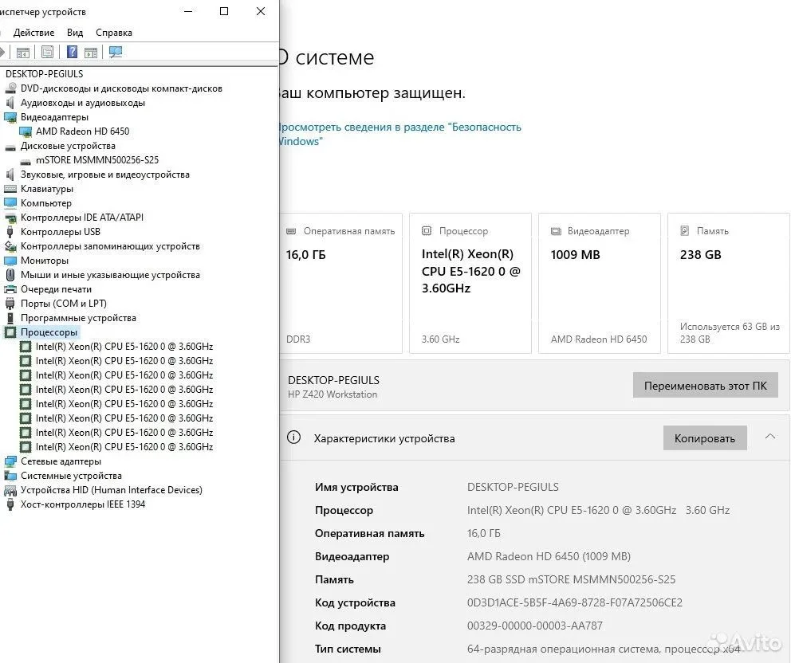Click the DVD drives category disc icon
Image resolution: width=791 pixels, height=663 pixels.
[10, 88]
